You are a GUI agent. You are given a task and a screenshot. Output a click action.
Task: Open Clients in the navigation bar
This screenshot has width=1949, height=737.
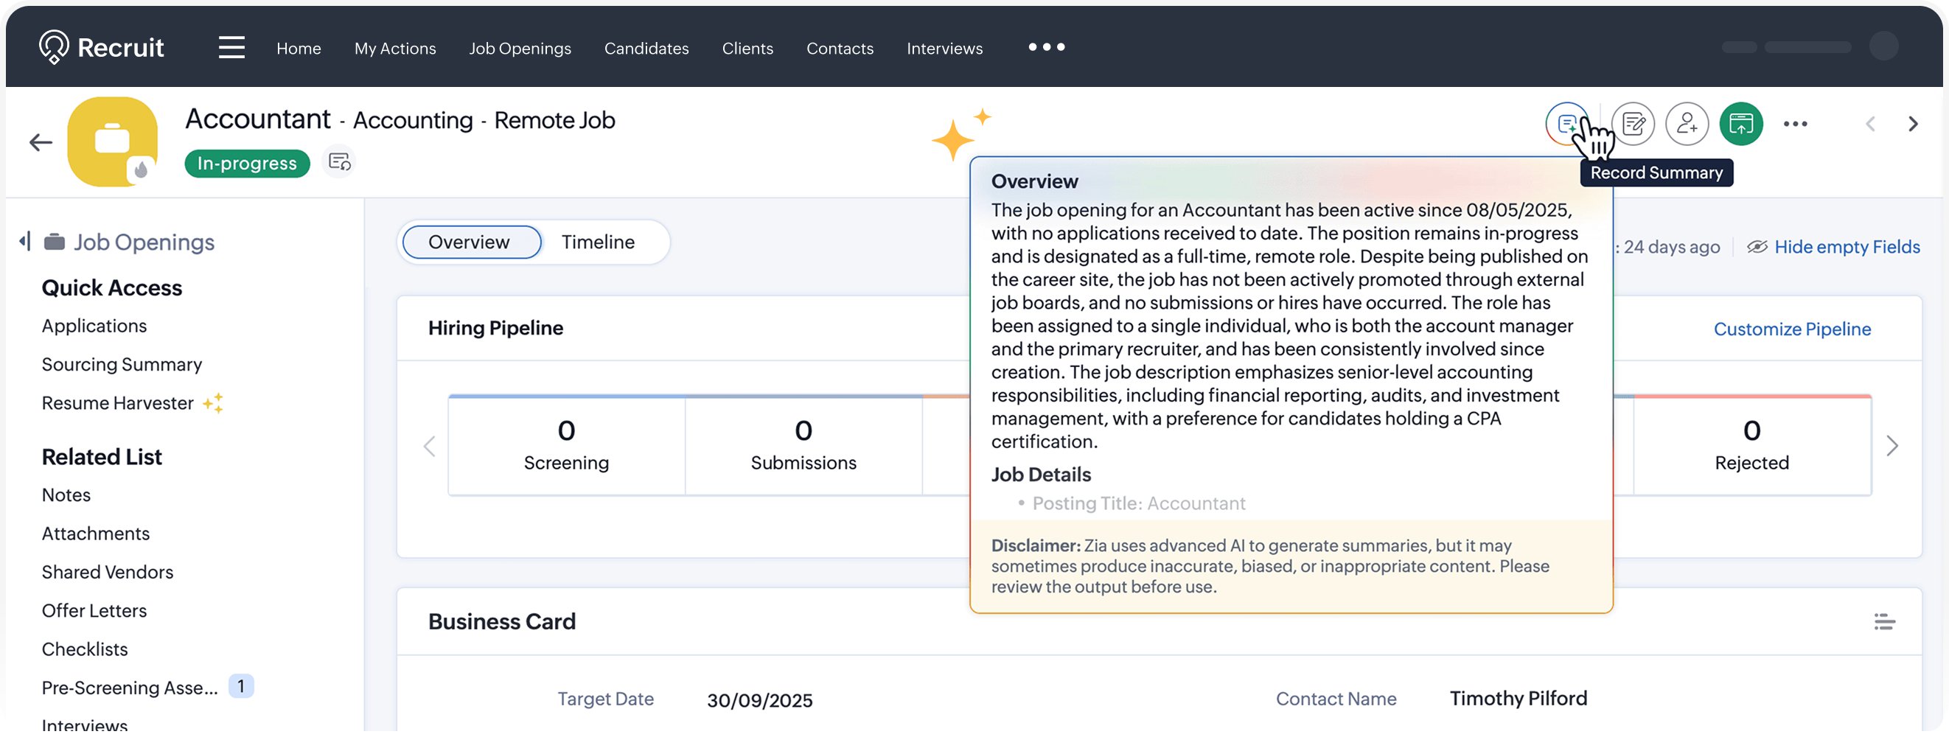click(747, 49)
